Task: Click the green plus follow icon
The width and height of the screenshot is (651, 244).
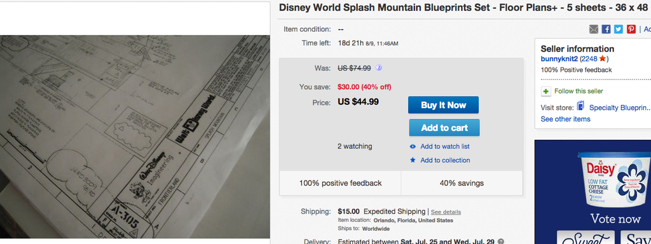Action: click(x=545, y=91)
